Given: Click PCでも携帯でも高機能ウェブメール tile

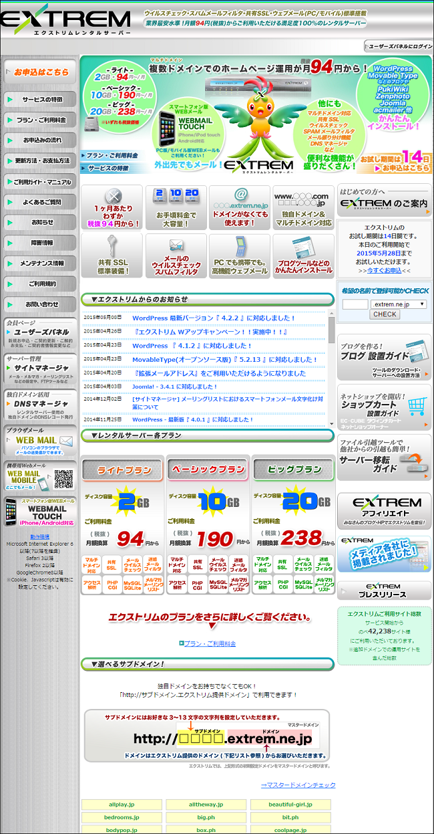Looking at the screenshot, I should (240, 255).
